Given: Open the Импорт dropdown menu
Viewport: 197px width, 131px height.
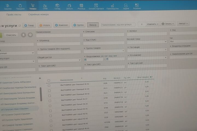Looking at the screenshot, I should point(183,23).
